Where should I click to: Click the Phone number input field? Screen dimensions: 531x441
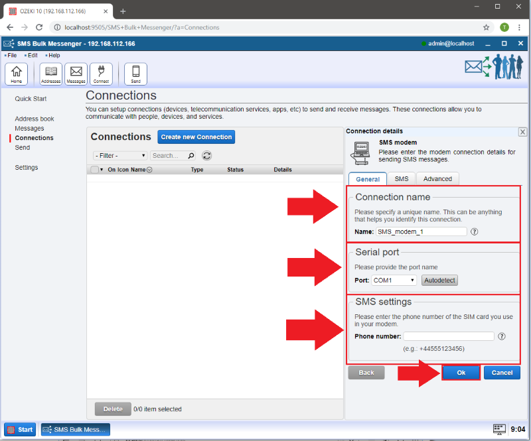[449, 336]
